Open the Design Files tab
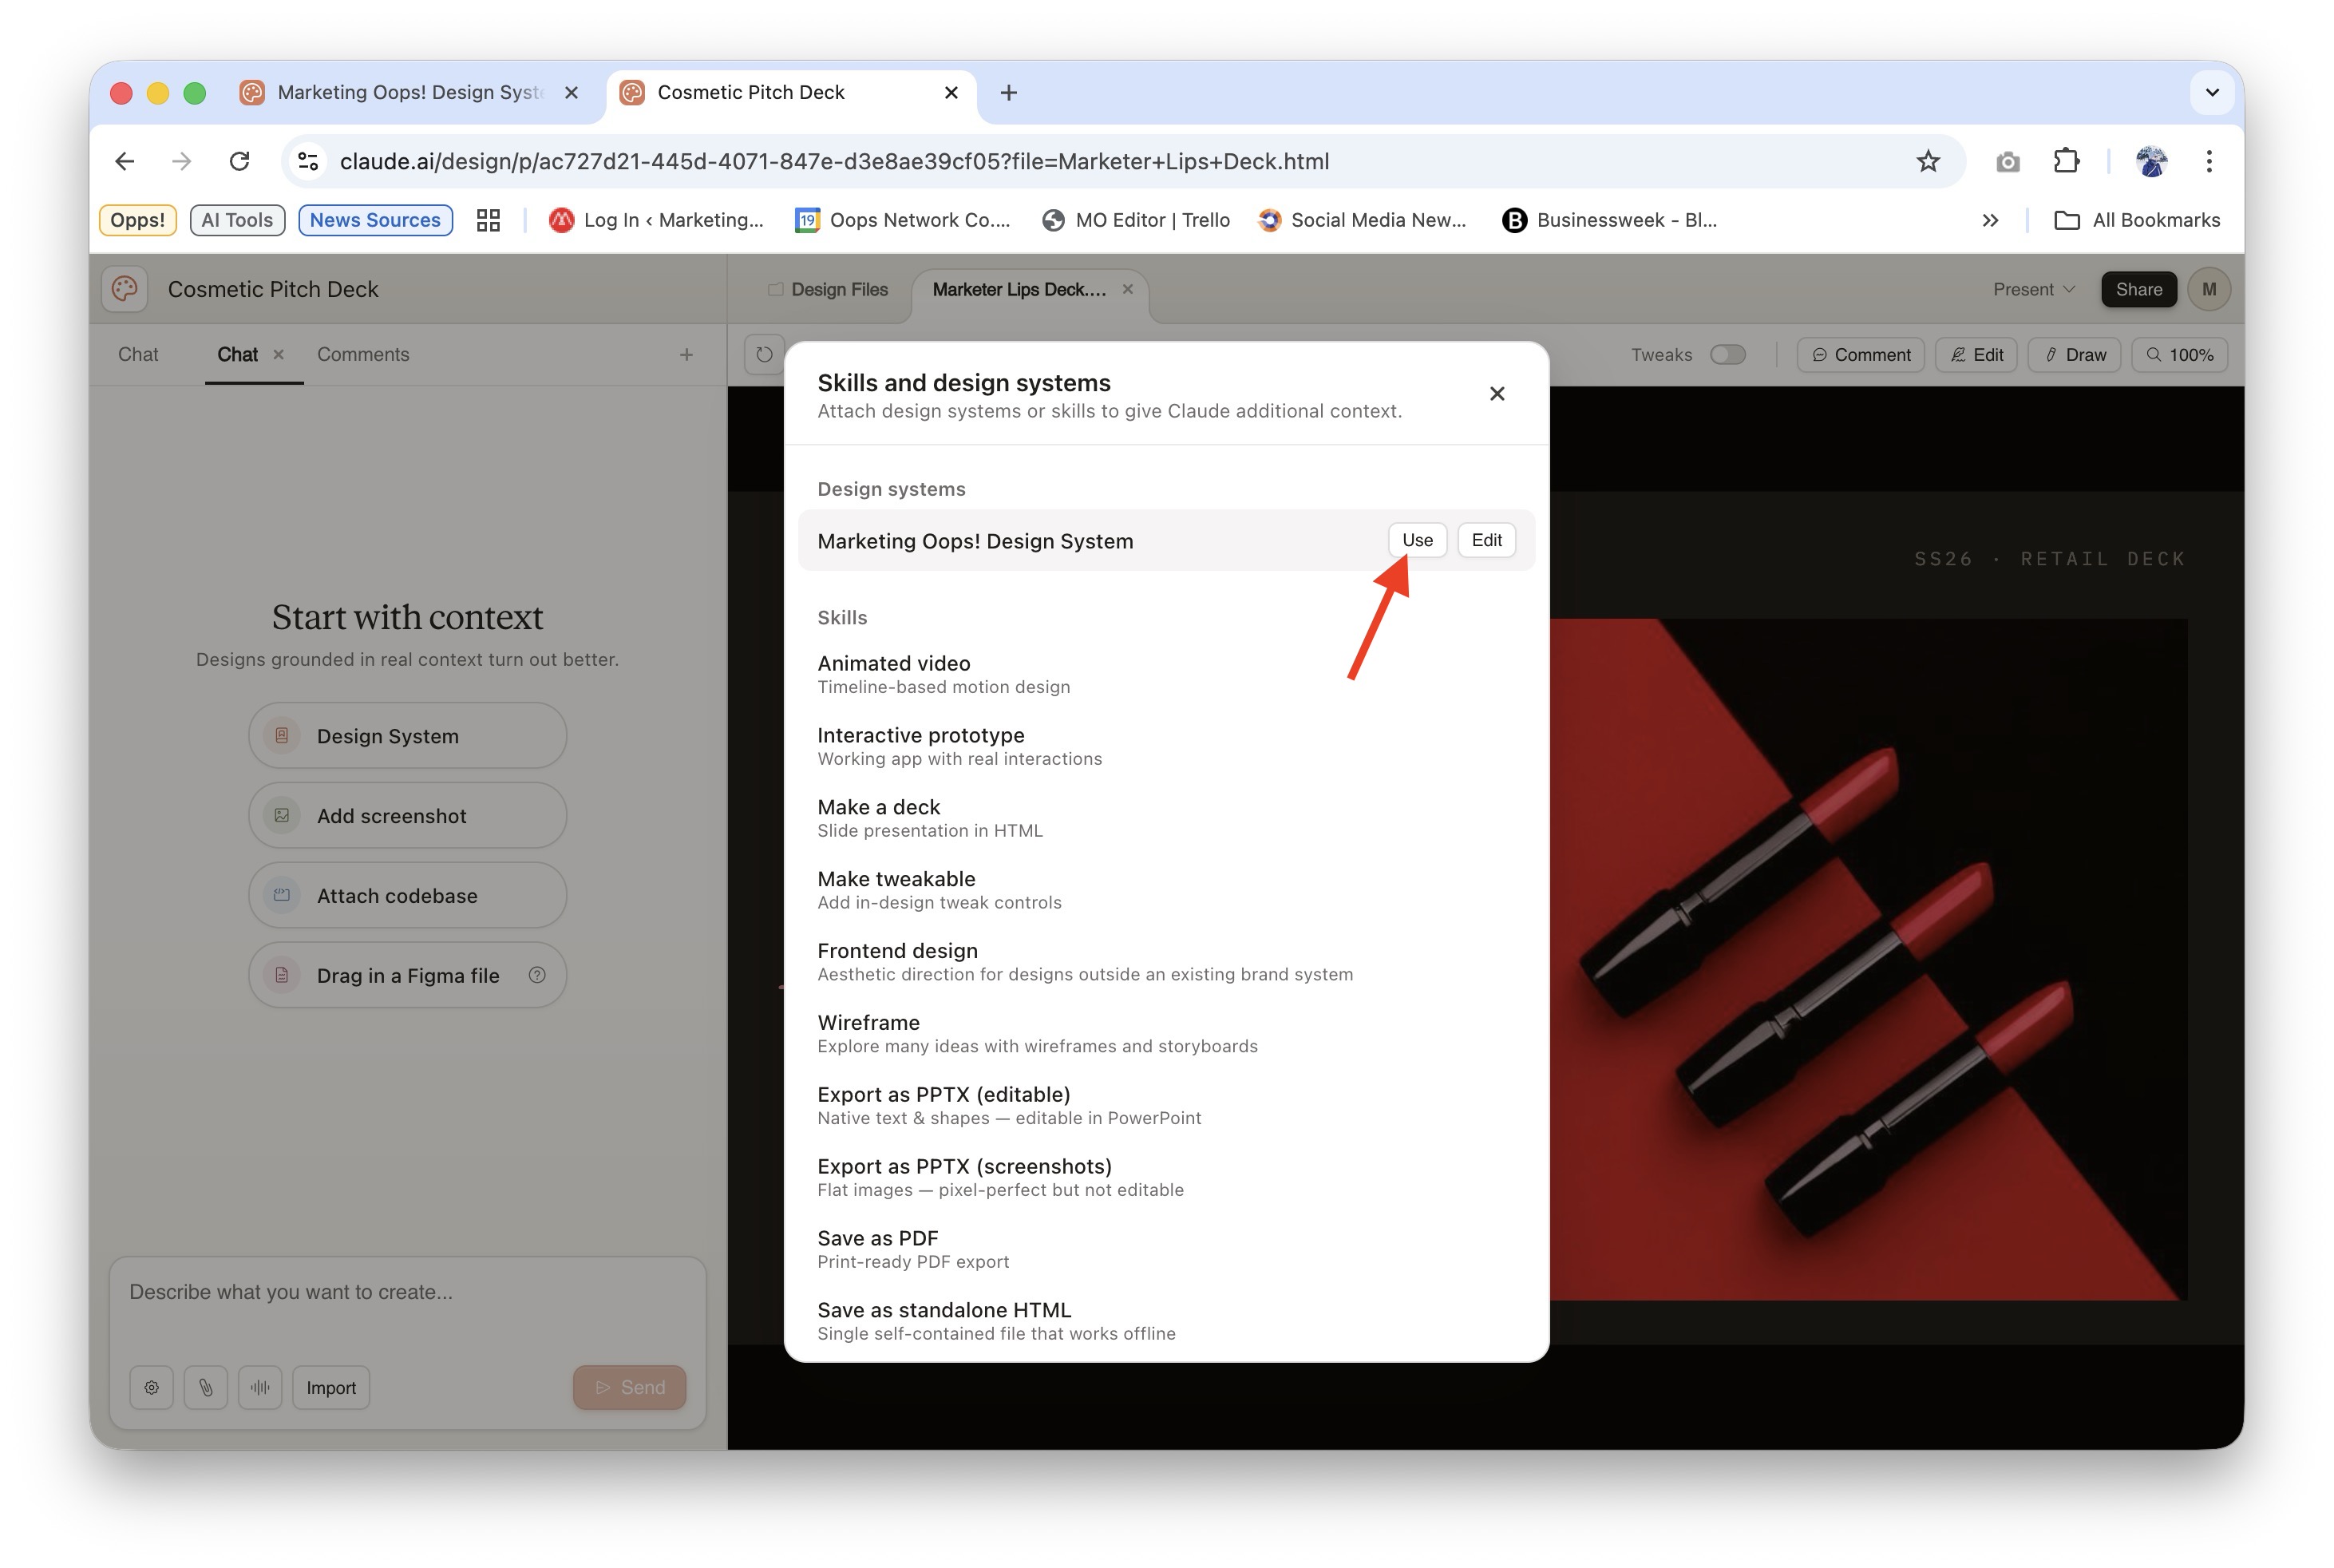This screenshot has width=2334, height=1568. point(828,289)
